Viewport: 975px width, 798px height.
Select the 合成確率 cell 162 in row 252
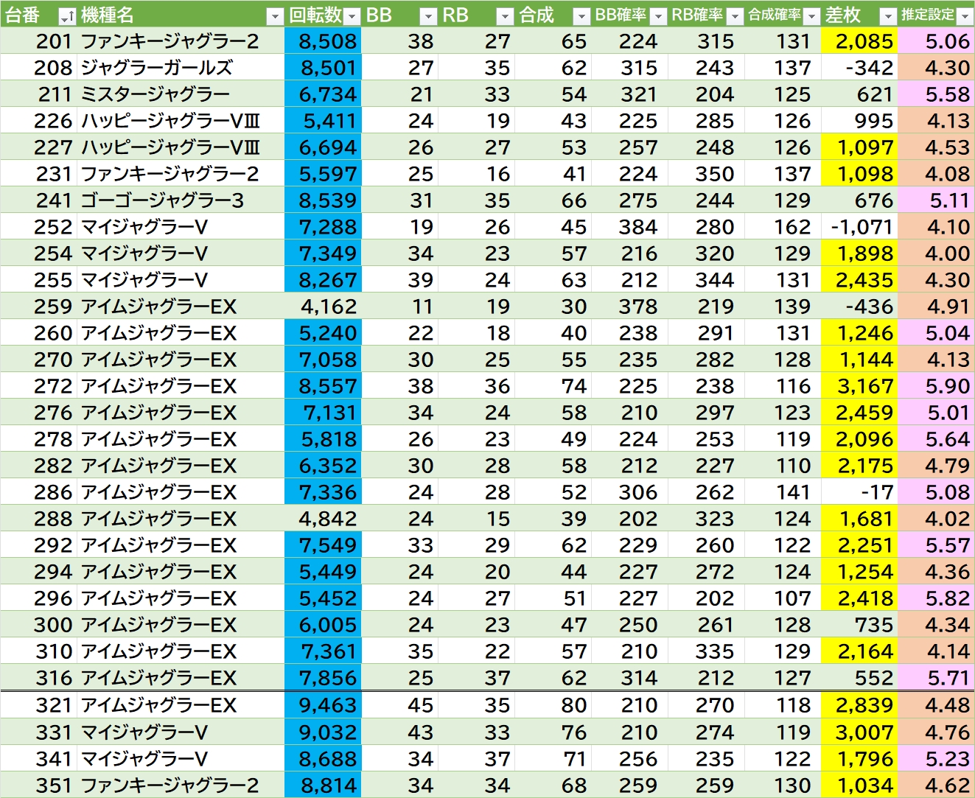pos(783,227)
